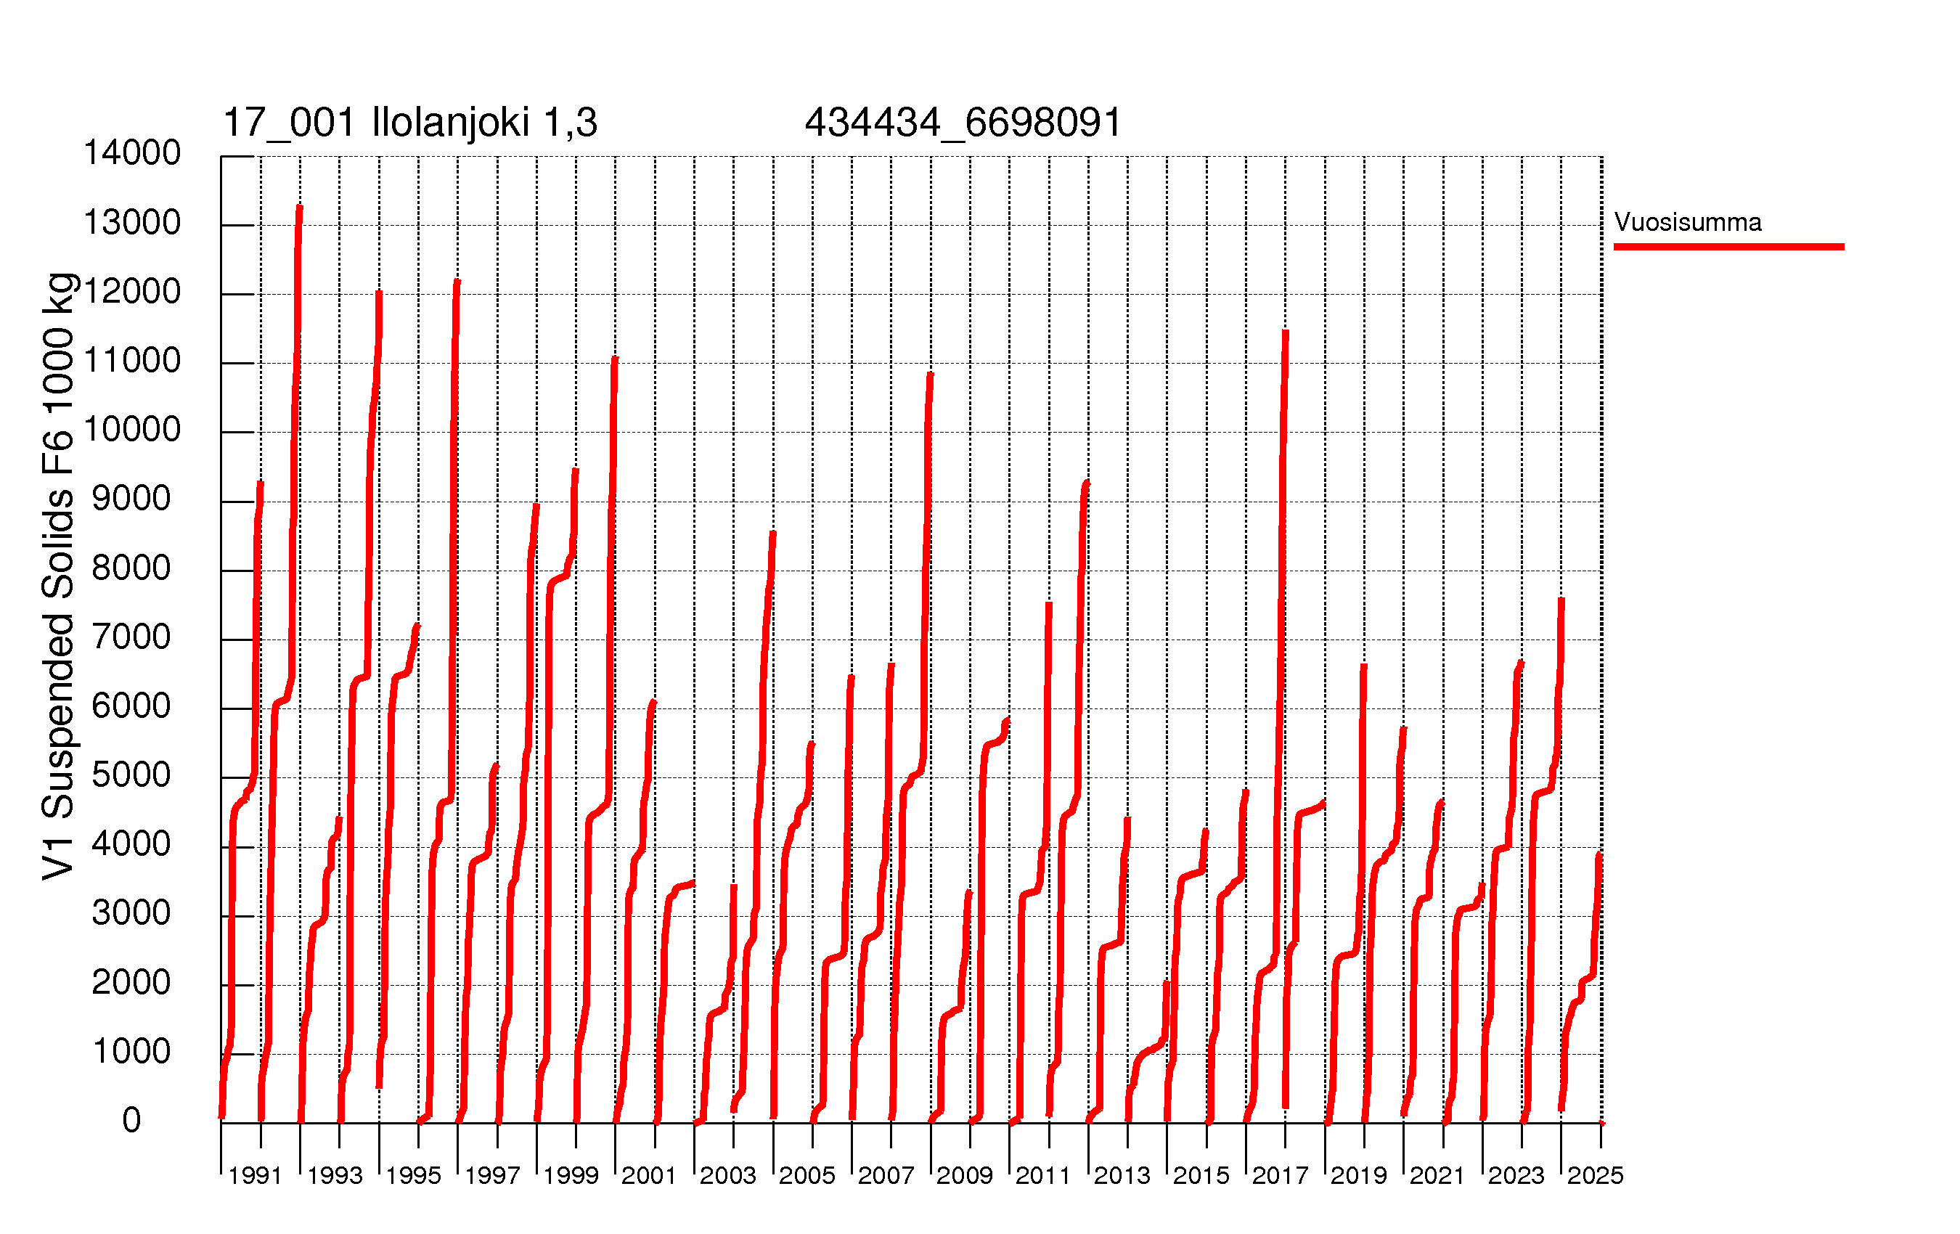This screenshot has width=1960, height=1234.
Task: Click the 7000 y-axis value label
Action: (131, 637)
